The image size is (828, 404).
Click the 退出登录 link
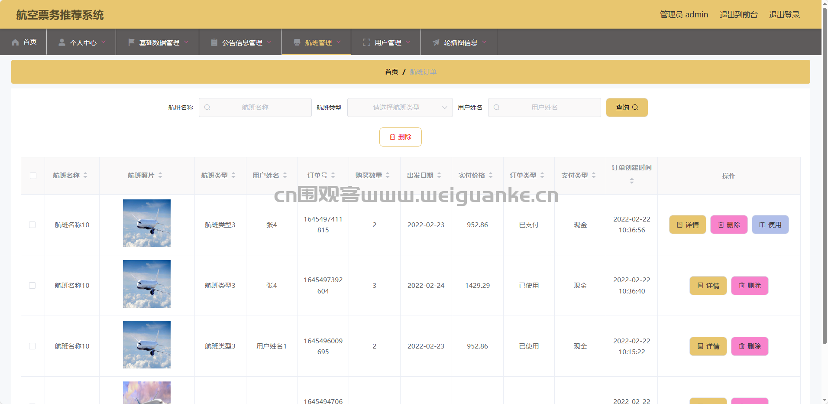[784, 15]
